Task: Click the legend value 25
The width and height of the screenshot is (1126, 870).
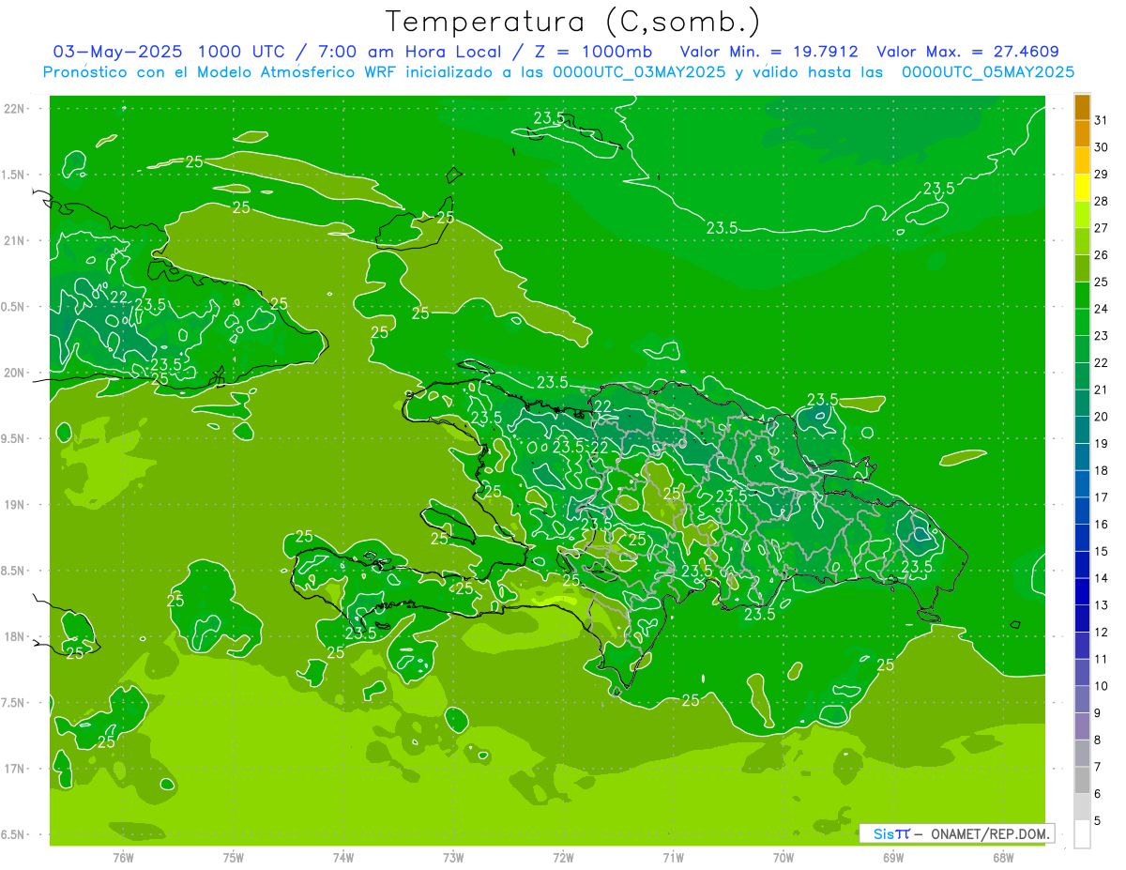Action: 1101,282
